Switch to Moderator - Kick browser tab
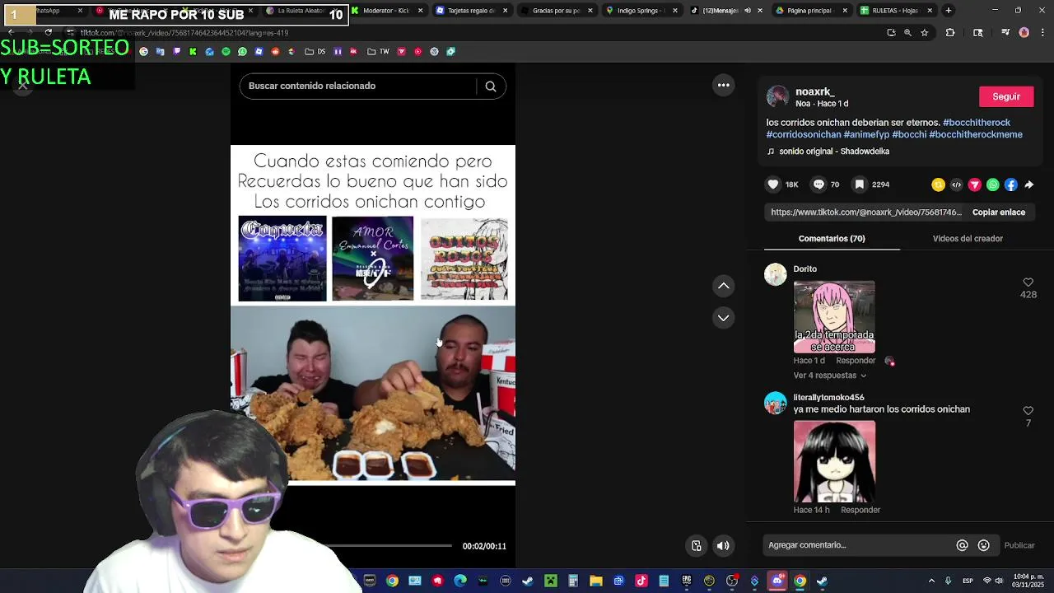 pyautogui.click(x=386, y=11)
